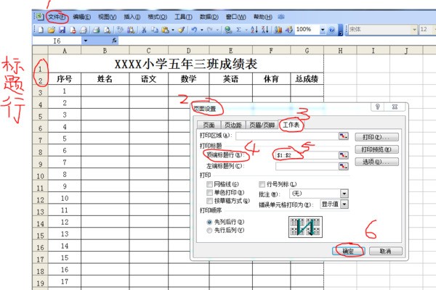436x290 pixels.
Task: Click the Save floppy disk icon
Action: (62, 30)
